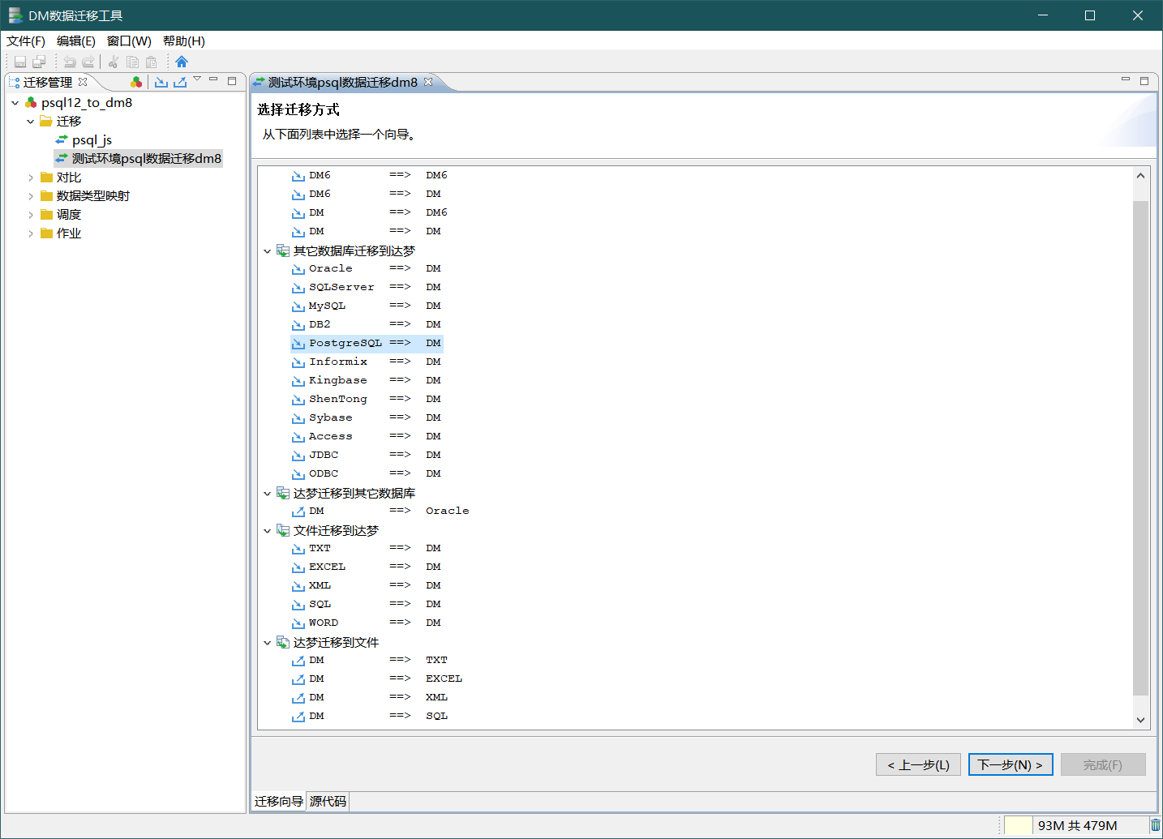Screen dimensions: 1163x839
Task: Click the garbage collector trash icon
Action: pyautogui.click(x=1155, y=825)
